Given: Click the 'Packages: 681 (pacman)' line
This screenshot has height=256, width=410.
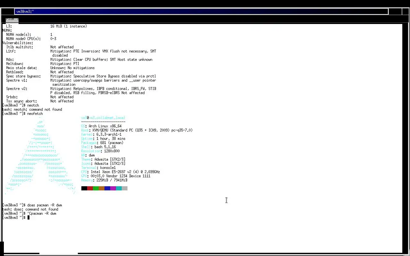Looking at the screenshot, I should click(x=102, y=143).
